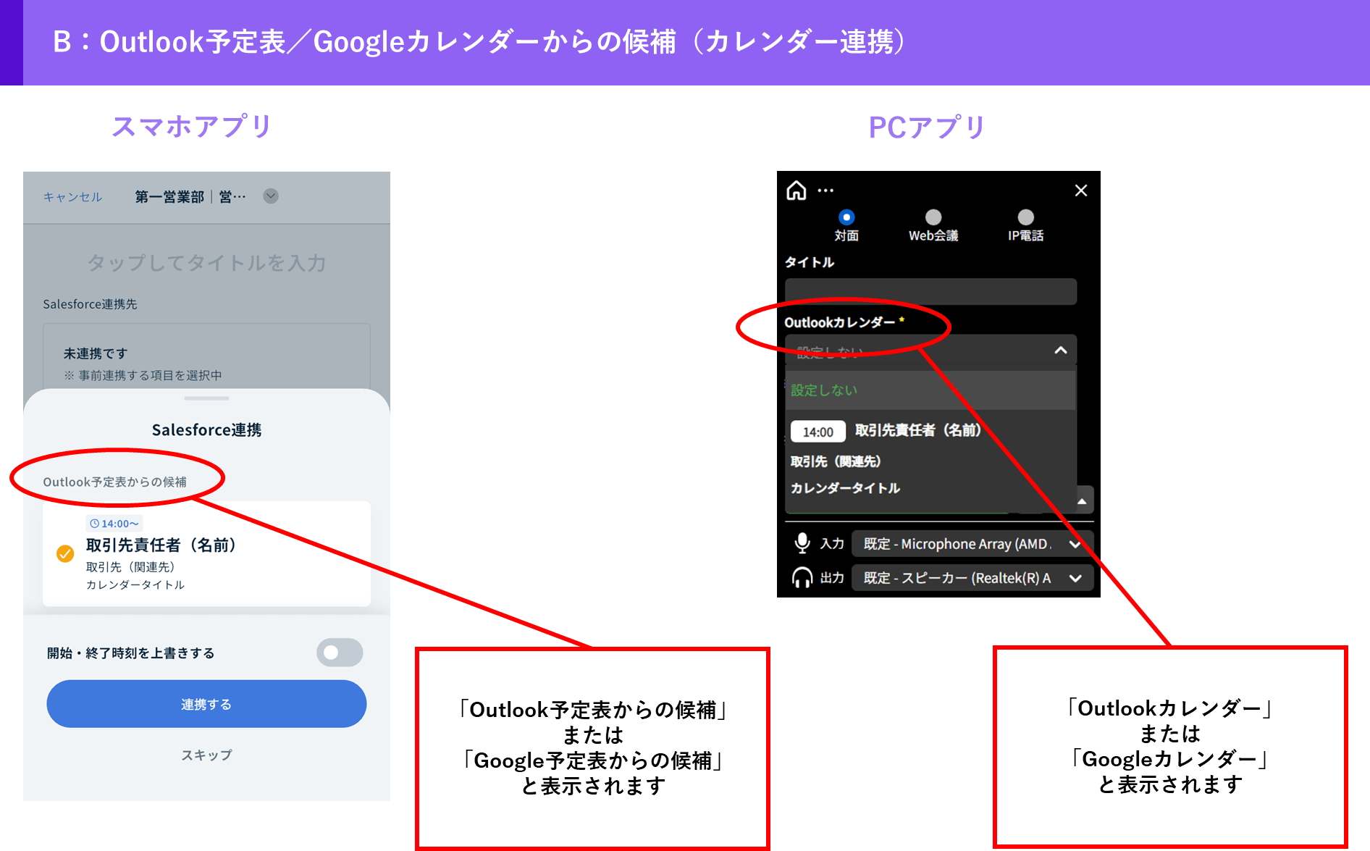Open the three-dot more options menu
The width and height of the screenshot is (1370, 851).
tap(825, 190)
